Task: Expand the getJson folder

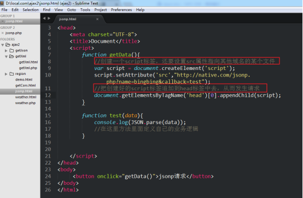Action: click(x=6, y=51)
